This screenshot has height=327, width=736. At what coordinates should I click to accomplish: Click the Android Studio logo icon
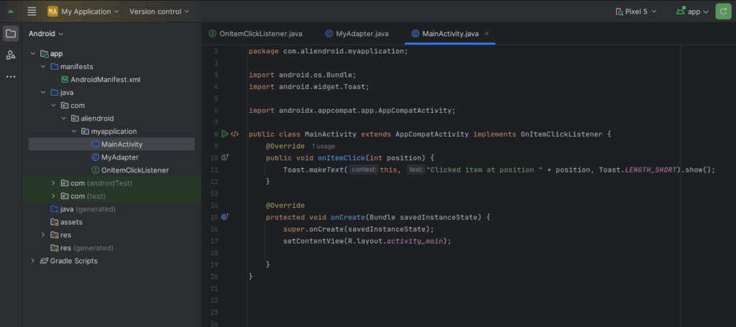11,11
